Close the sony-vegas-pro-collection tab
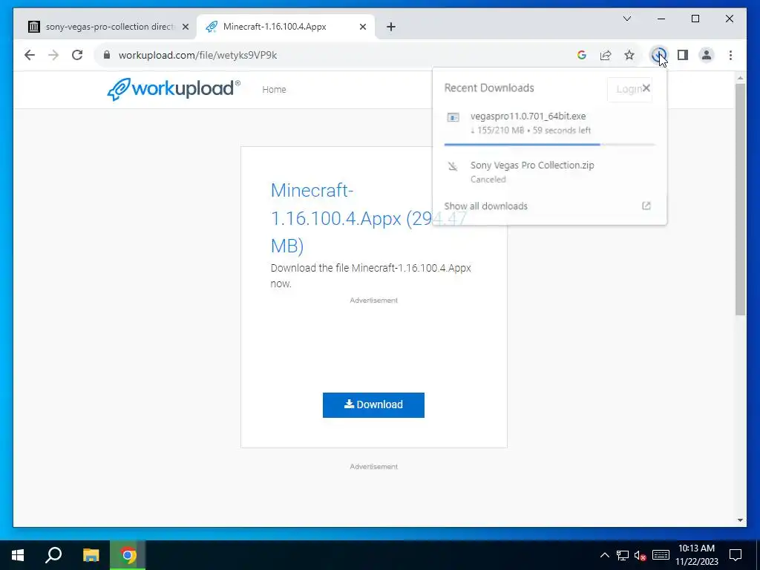This screenshot has height=570, width=760. pos(185,27)
